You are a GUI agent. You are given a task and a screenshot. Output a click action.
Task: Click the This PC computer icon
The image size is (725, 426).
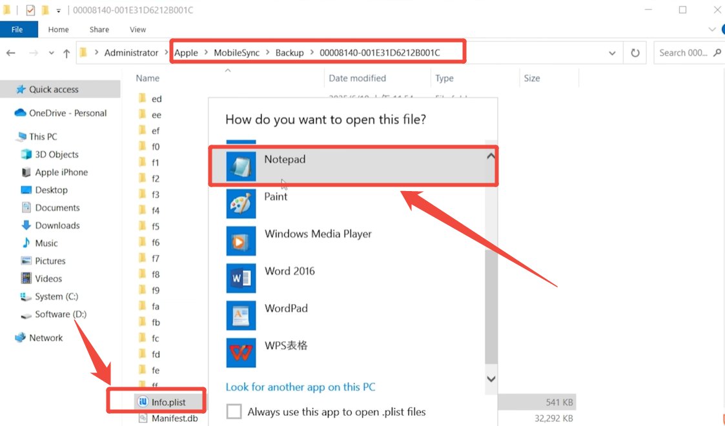pos(21,137)
